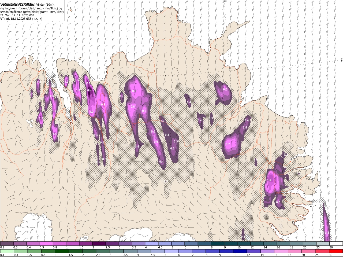Click the upper legend tick label 0.2
The width and height of the screenshot is (343, 257).
pos(2,247)
